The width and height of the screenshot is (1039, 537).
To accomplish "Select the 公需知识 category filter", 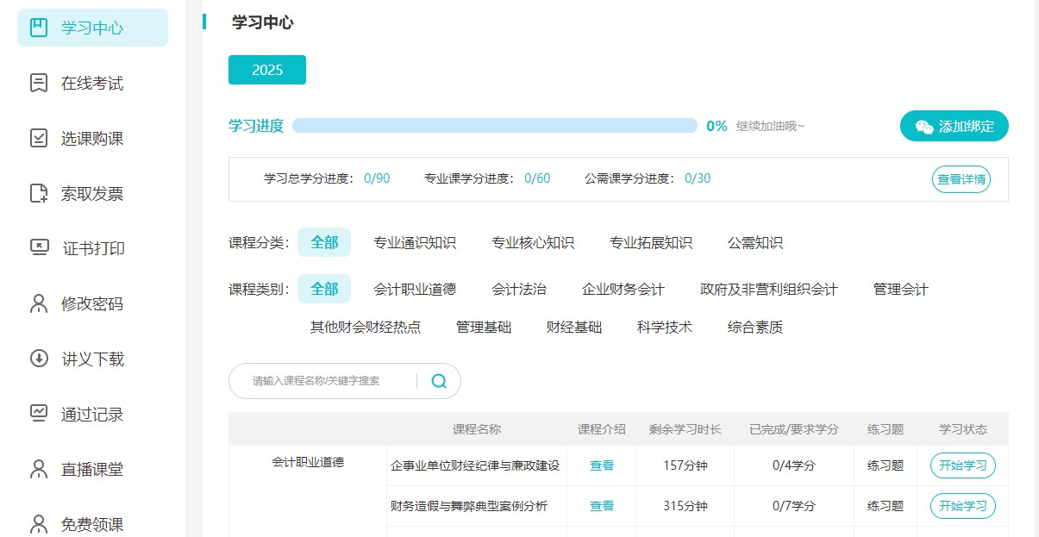I will (755, 242).
